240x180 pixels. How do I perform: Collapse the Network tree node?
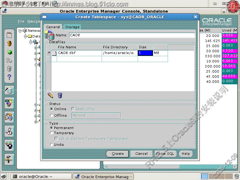coord(20,31)
